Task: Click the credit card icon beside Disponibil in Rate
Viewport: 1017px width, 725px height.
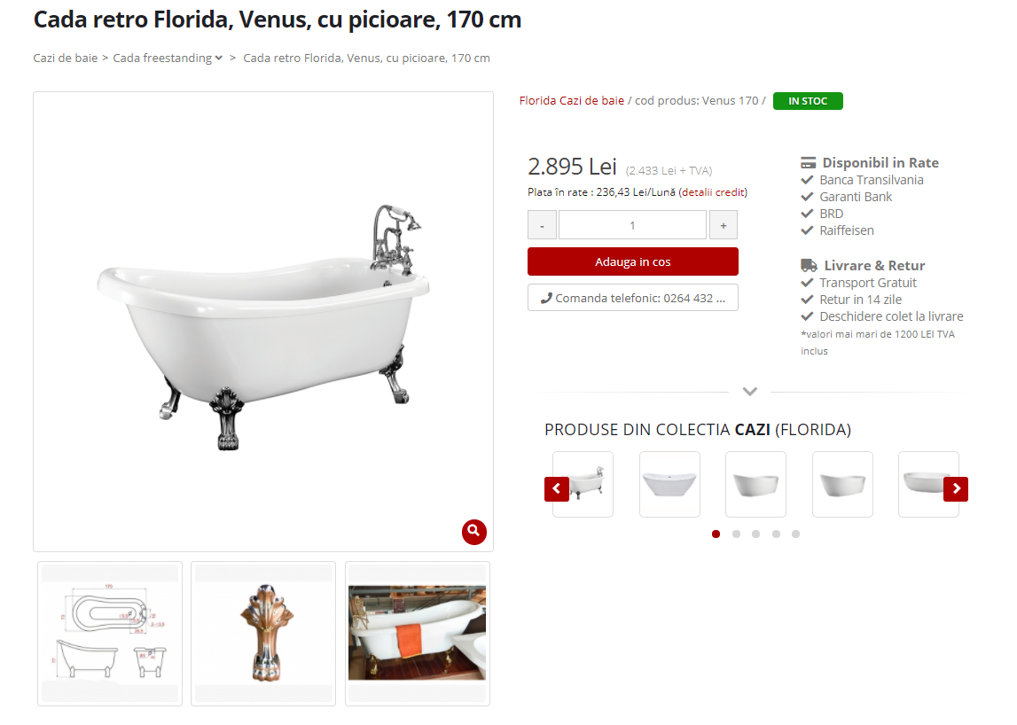Action: pyautogui.click(x=808, y=163)
